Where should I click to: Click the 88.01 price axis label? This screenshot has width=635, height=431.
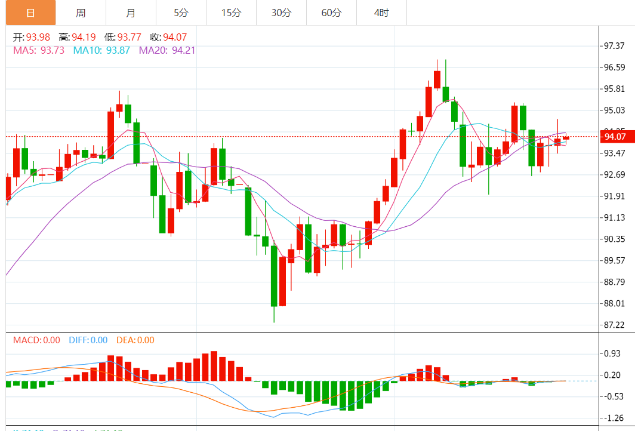pos(614,303)
